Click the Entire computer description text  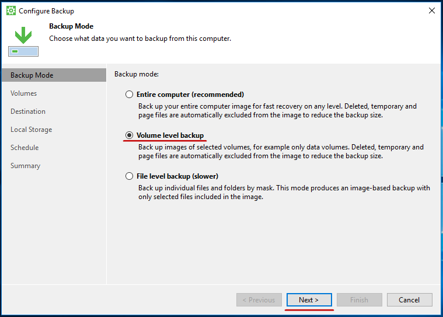pyautogui.click(x=277, y=110)
